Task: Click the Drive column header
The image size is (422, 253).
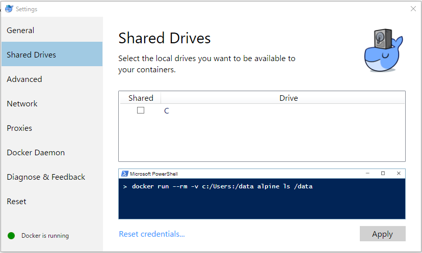Action: pyautogui.click(x=283, y=98)
